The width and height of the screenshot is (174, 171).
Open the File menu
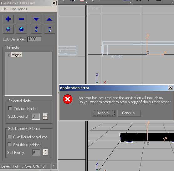coord(4,9)
